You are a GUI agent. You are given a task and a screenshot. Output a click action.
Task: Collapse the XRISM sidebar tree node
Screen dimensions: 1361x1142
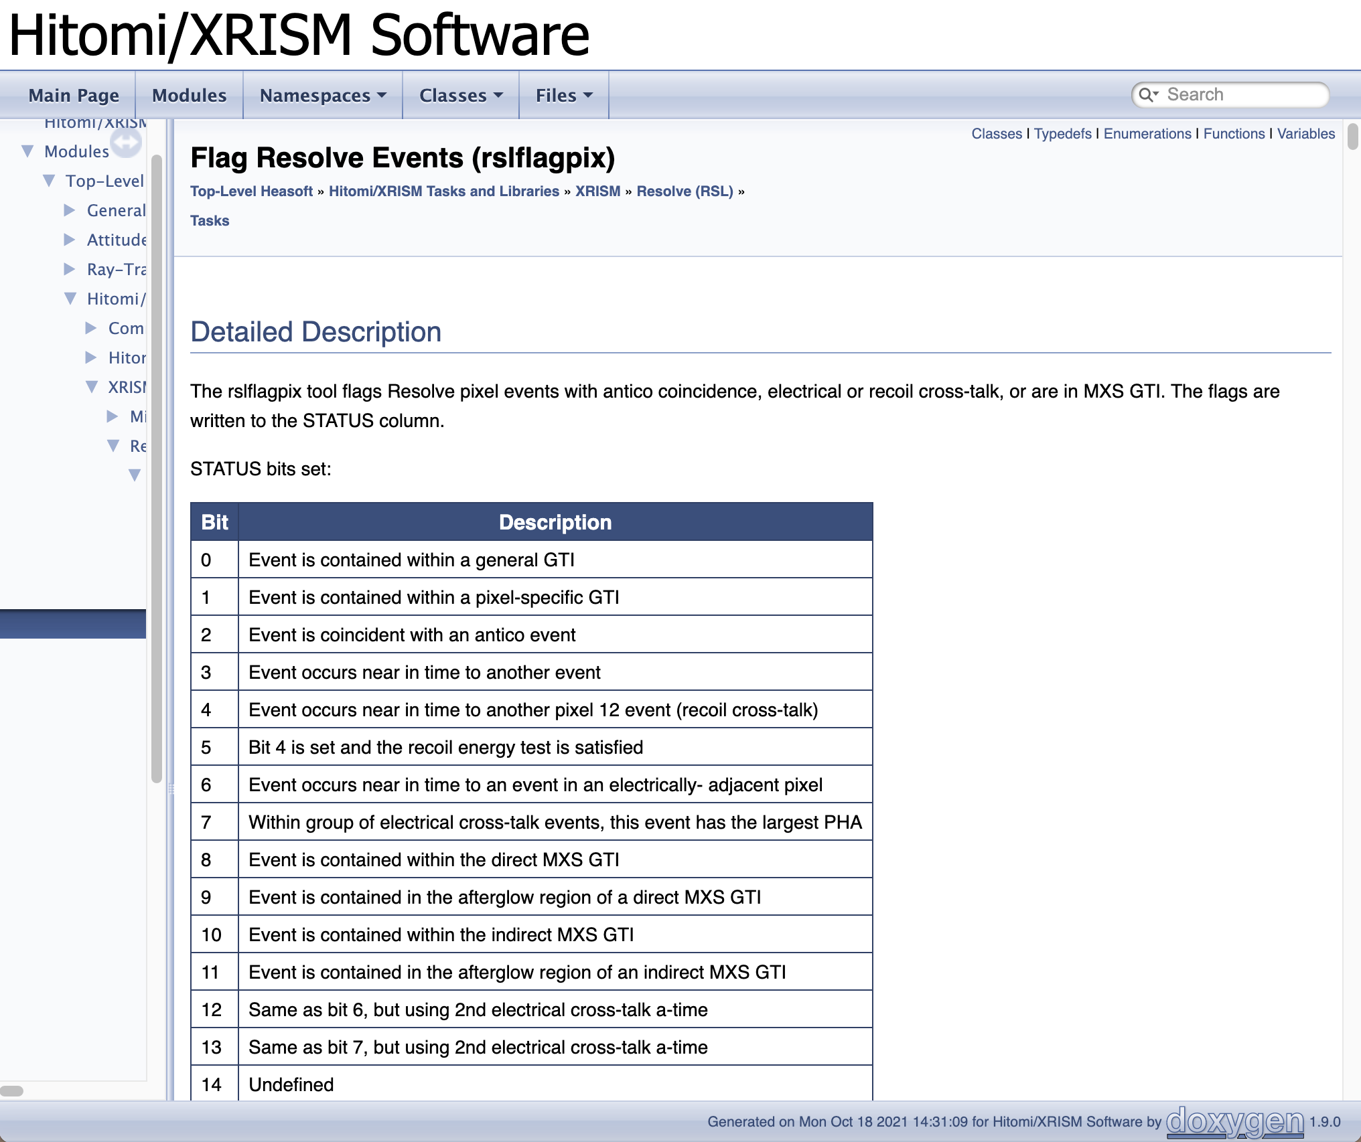click(x=92, y=387)
